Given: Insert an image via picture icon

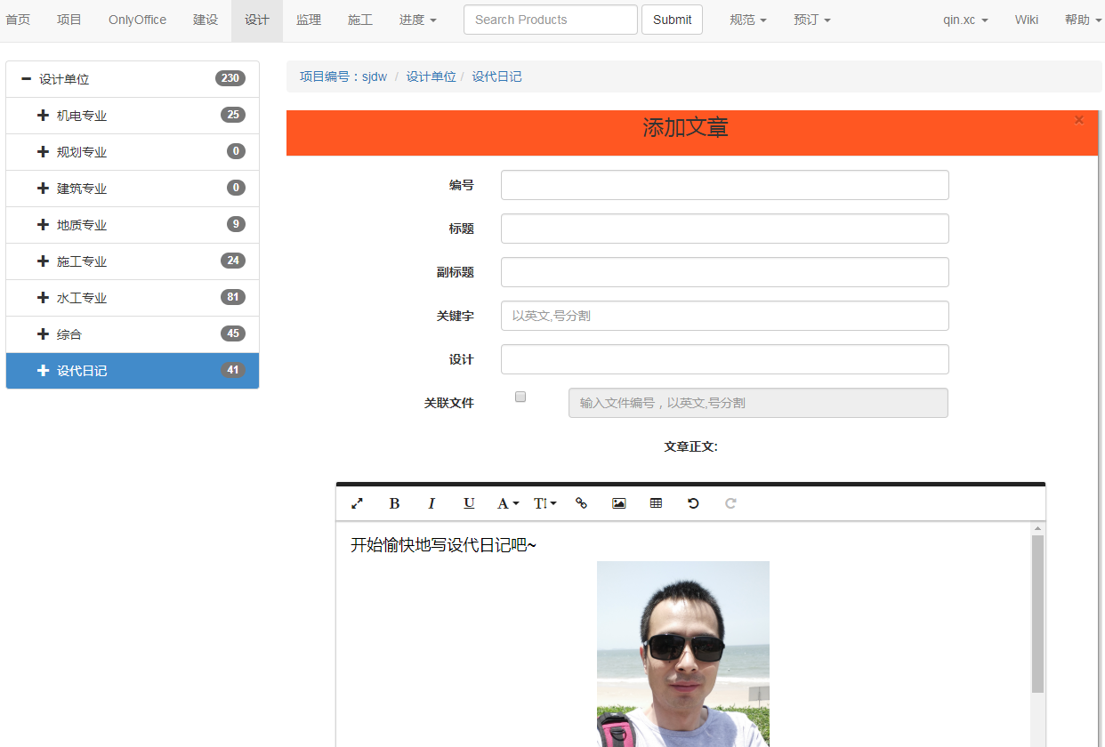Looking at the screenshot, I should [x=618, y=503].
